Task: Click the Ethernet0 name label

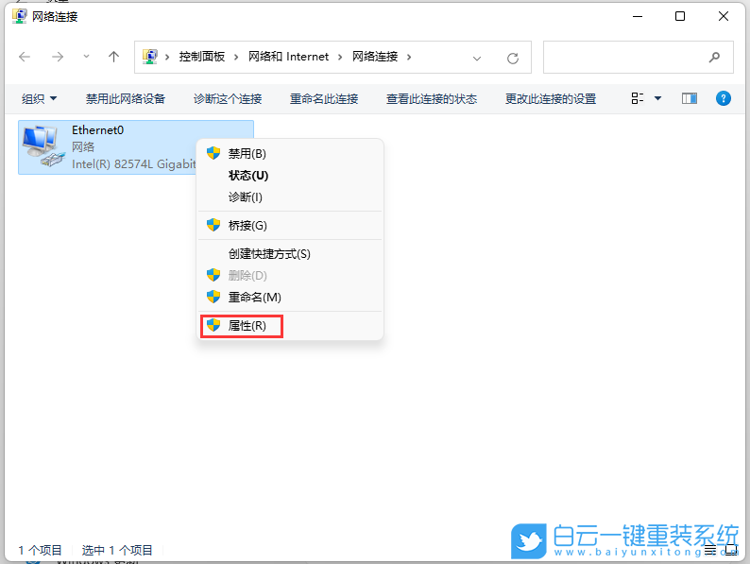Action: pyautogui.click(x=97, y=130)
